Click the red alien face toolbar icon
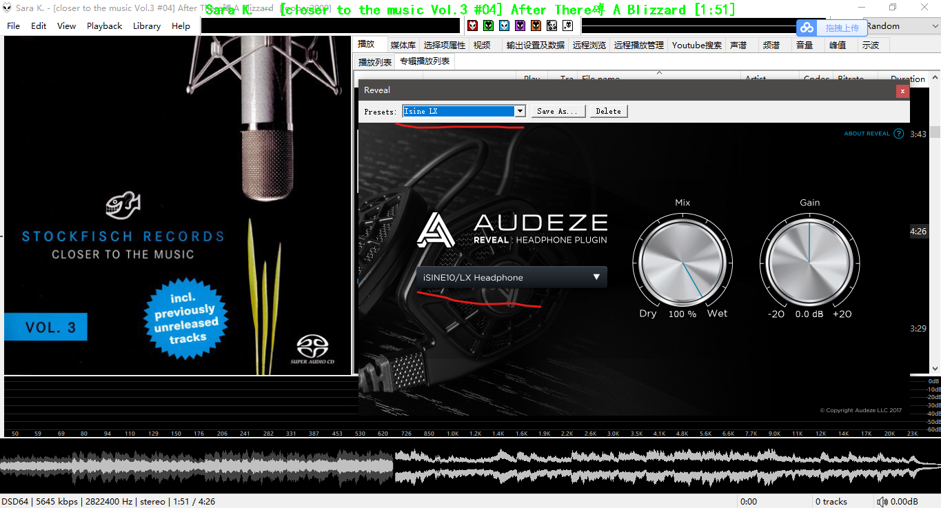 472,26
